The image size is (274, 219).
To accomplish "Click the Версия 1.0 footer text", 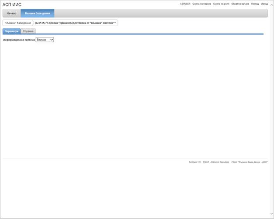I will 194,162.
